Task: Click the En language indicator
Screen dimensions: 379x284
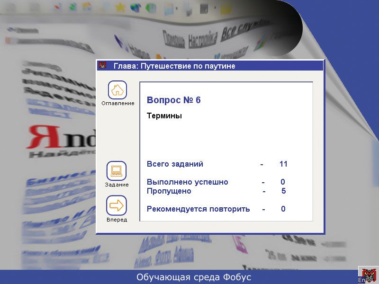Action: [361, 280]
